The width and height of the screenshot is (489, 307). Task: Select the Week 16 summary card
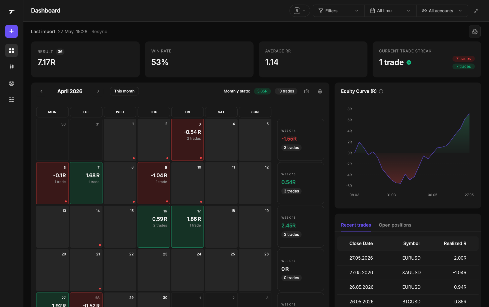[301, 226]
